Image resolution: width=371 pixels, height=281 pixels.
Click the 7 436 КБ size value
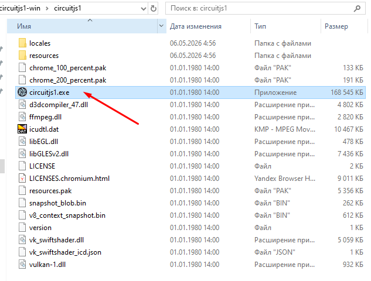[350, 154]
